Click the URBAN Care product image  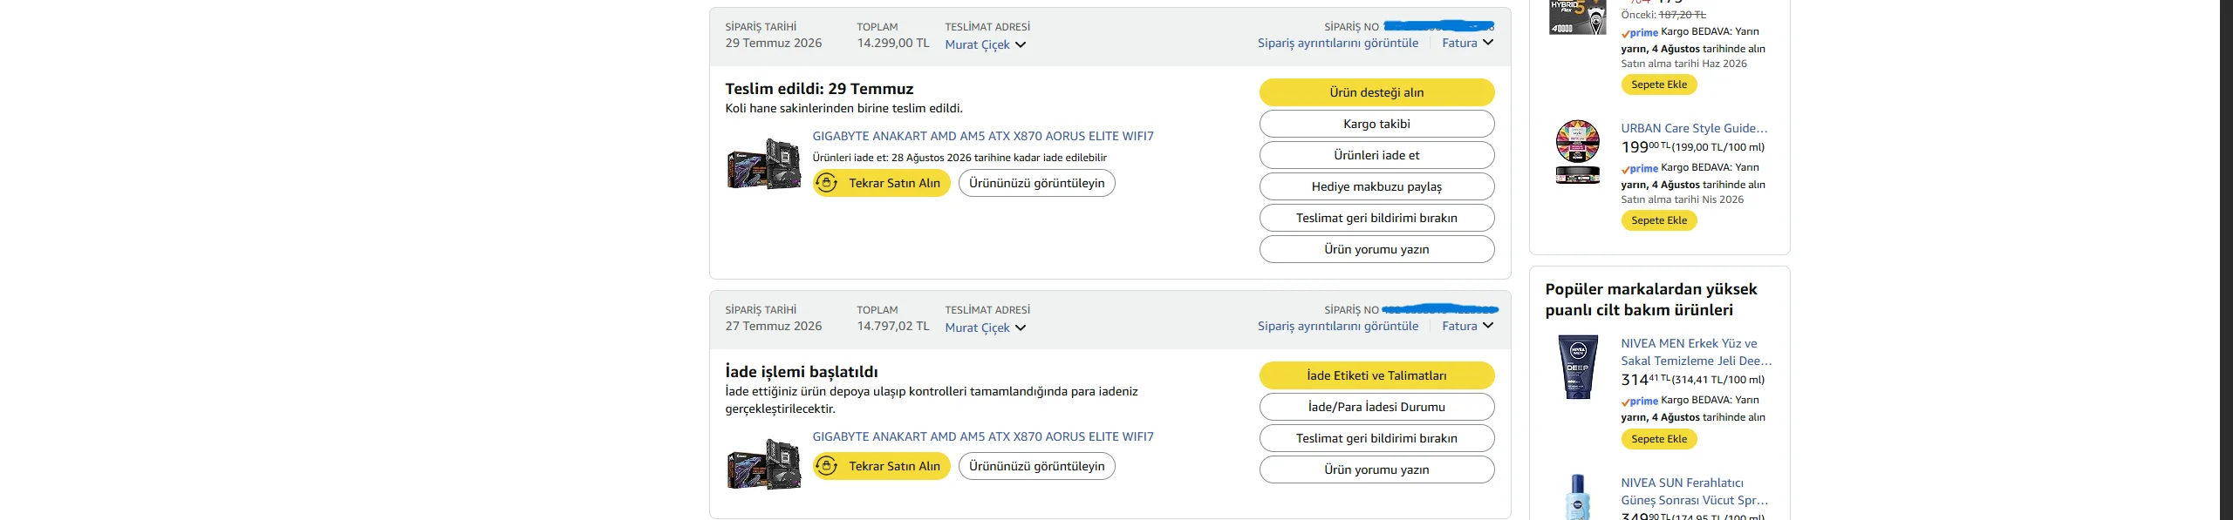[x=1578, y=152]
